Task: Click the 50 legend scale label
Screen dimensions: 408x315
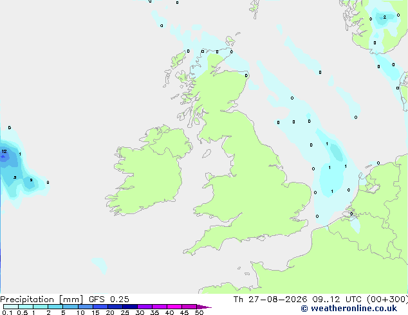Action: click(x=199, y=312)
